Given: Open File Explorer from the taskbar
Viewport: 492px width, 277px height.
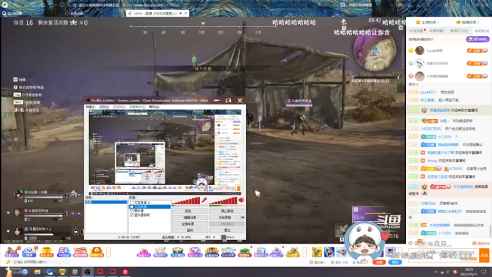Looking at the screenshot, I should 38,271.
